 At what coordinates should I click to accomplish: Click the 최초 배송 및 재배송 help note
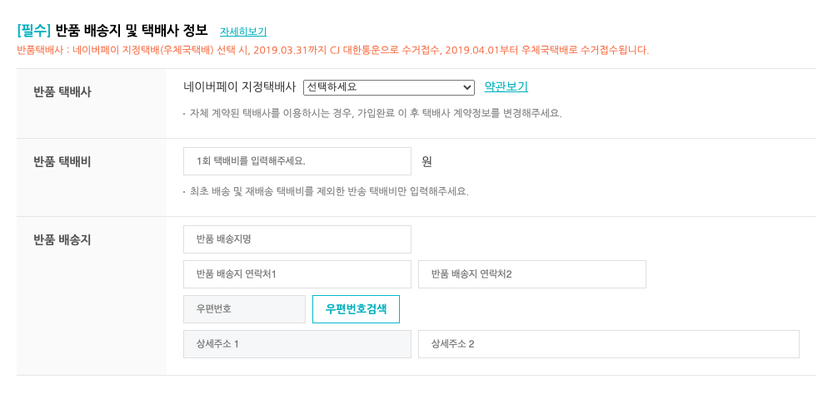tap(328, 191)
